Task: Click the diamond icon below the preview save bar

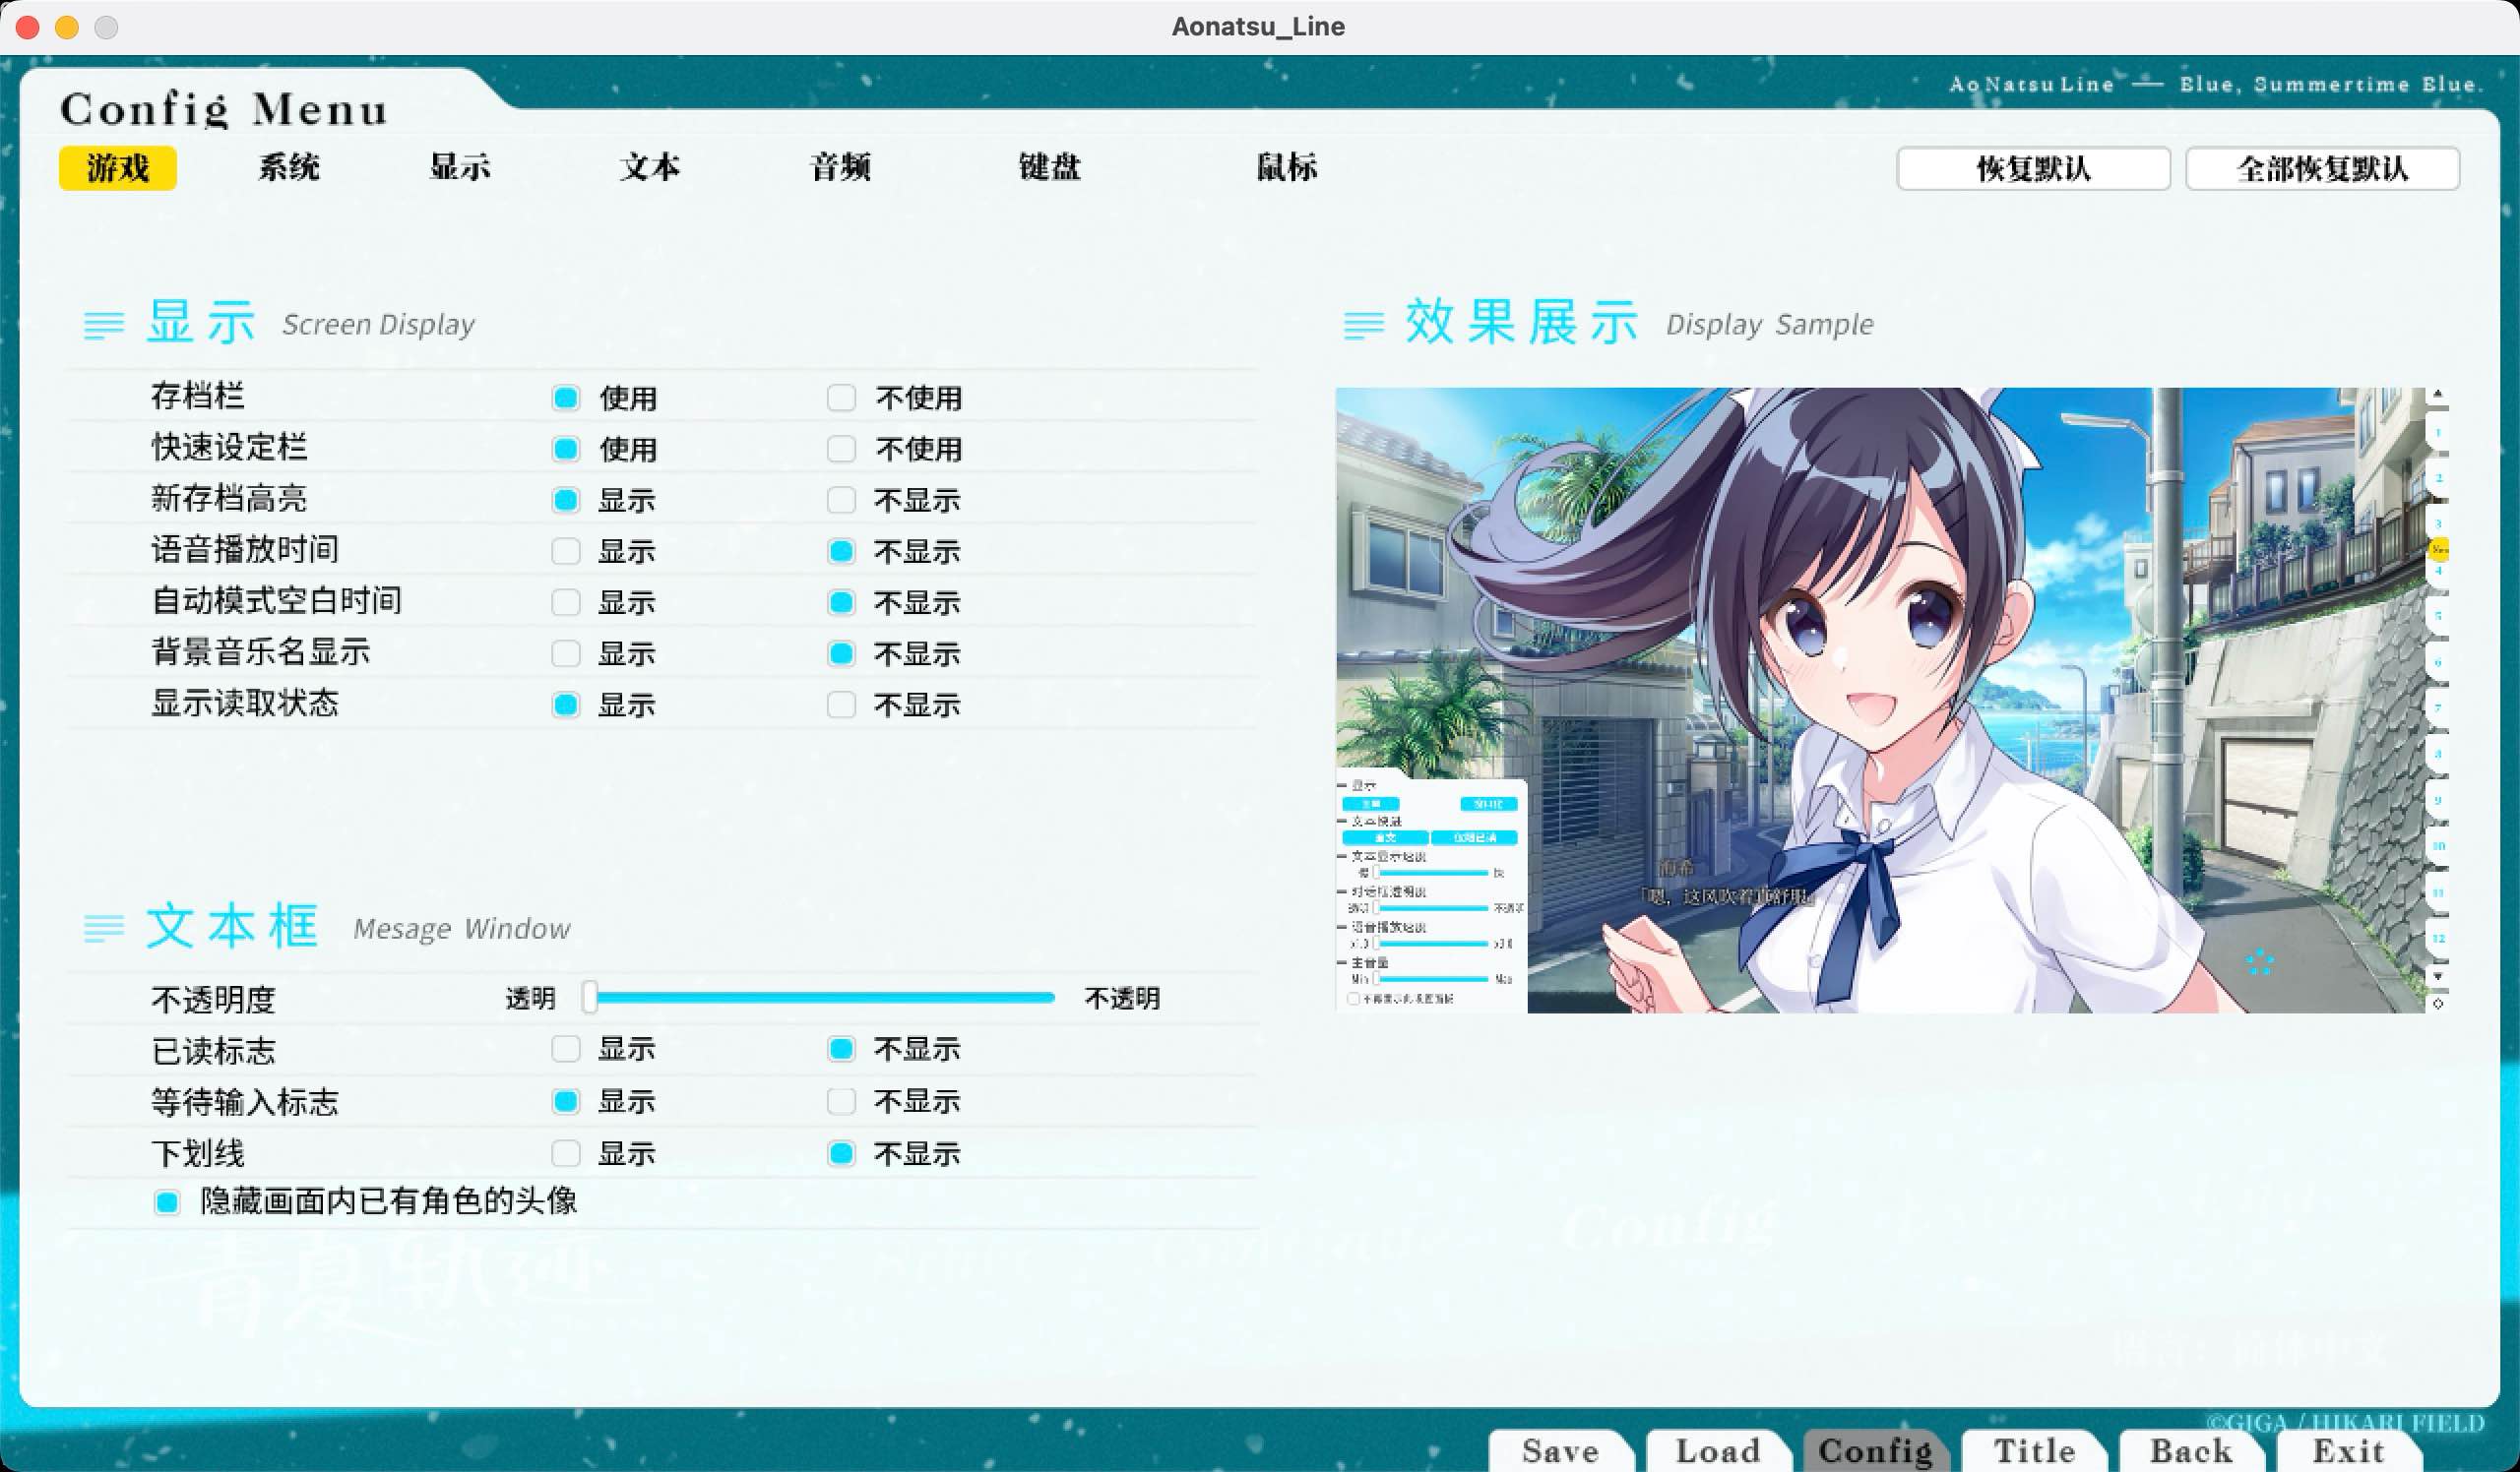Action: [2438, 1004]
